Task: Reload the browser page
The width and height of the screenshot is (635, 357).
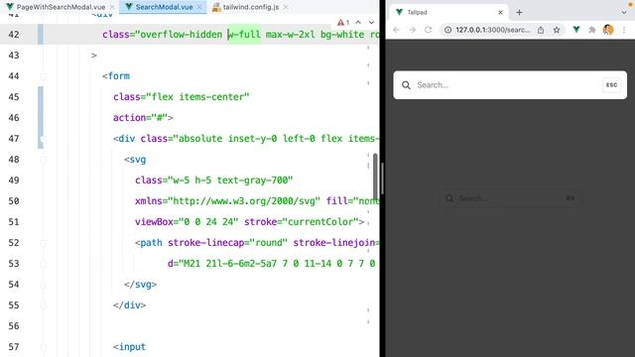Action: click(x=428, y=30)
